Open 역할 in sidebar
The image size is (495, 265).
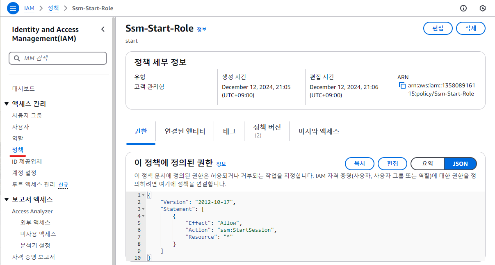(18, 138)
